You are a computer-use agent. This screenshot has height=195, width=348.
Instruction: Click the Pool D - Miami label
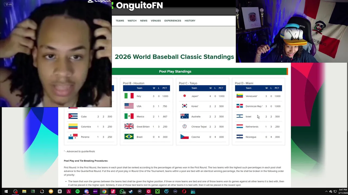pos(244,83)
